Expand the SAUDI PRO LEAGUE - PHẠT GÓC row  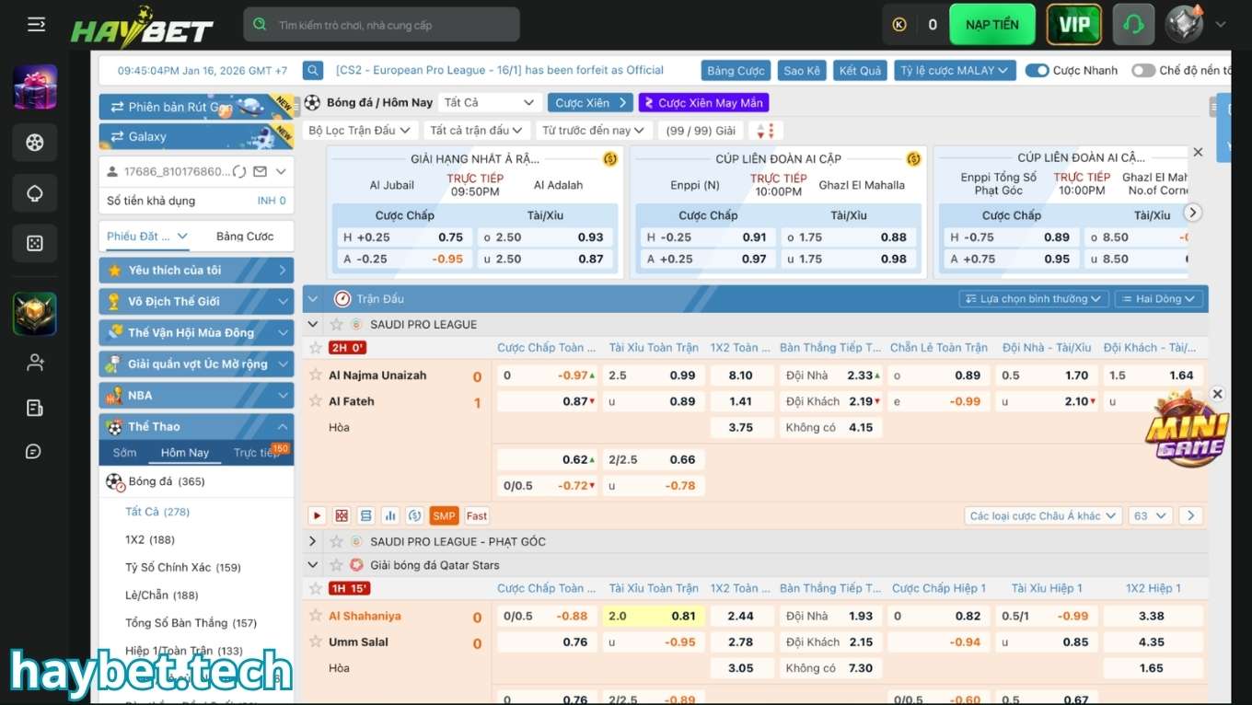pos(313,542)
